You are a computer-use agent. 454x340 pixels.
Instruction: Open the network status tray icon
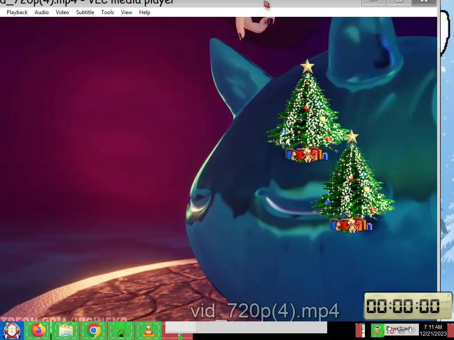(x=401, y=330)
